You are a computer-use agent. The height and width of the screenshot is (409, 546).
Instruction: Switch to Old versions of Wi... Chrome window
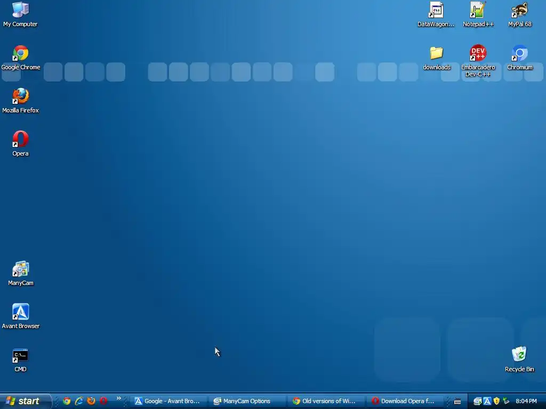click(x=326, y=401)
